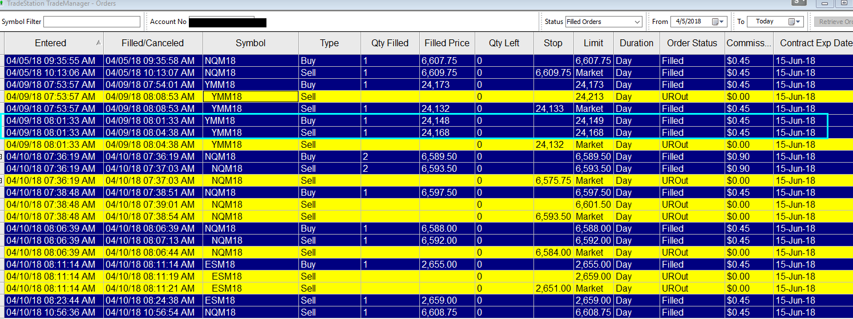The height and width of the screenshot is (319, 853).
Task: Select filled time 04/10/18 07:39:01 AM
Action: click(x=153, y=204)
